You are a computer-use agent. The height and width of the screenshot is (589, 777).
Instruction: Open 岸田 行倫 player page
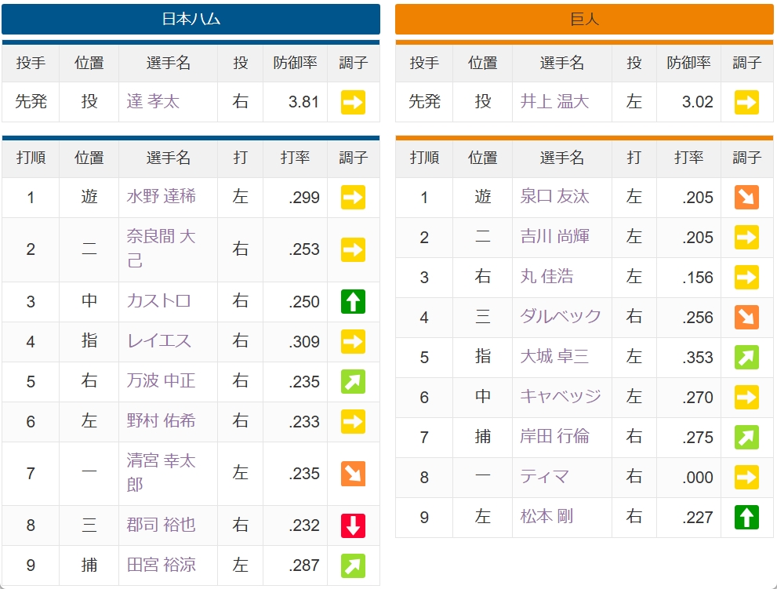(554, 436)
